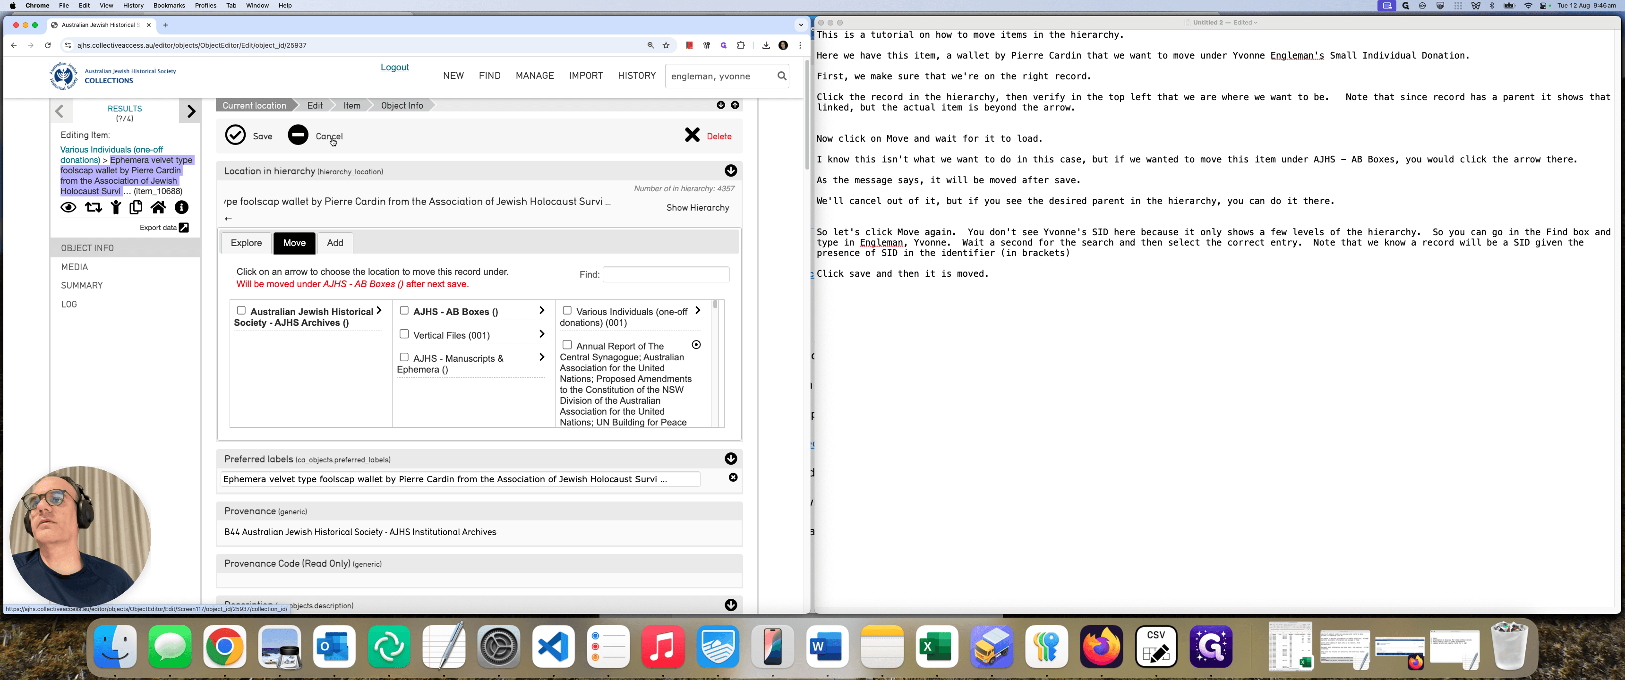Click the info circle icon in the item toolbar
Image resolution: width=1625 pixels, height=680 pixels.
[x=182, y=207]
